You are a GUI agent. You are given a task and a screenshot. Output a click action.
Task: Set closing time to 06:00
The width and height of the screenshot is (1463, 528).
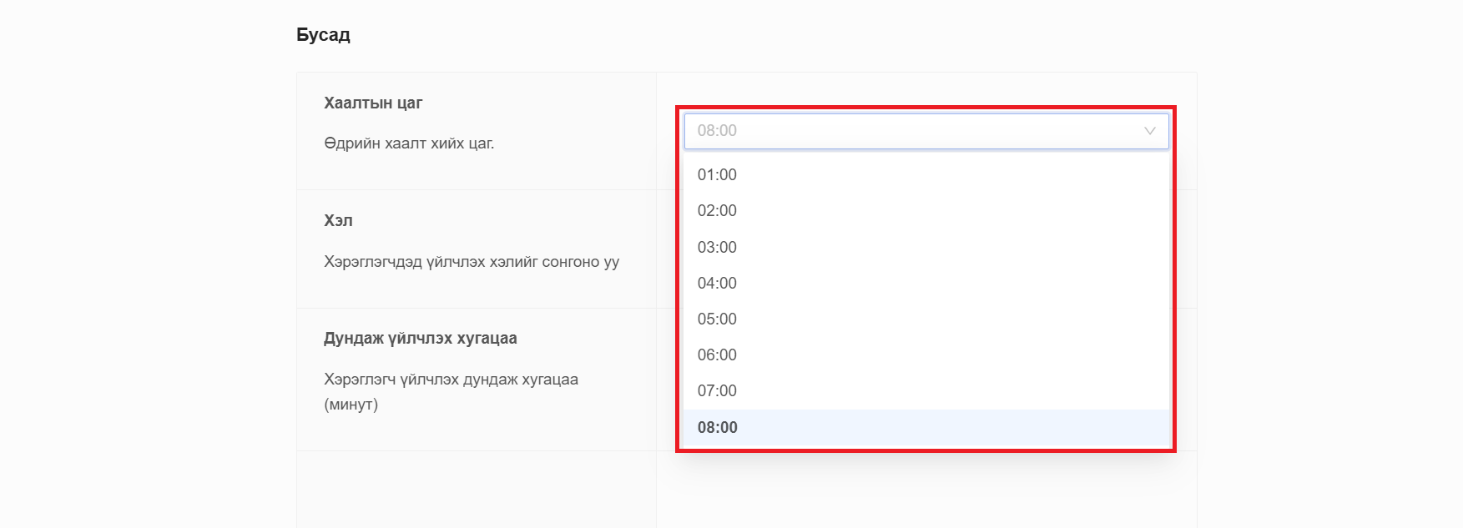coord(718,355)
